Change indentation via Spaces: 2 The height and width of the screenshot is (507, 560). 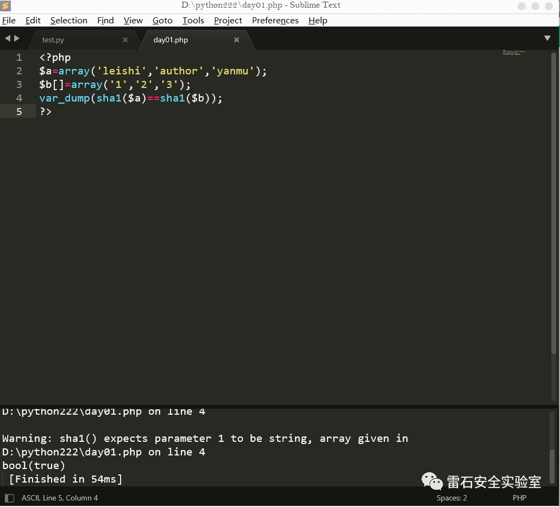click(x=451, y=498)
